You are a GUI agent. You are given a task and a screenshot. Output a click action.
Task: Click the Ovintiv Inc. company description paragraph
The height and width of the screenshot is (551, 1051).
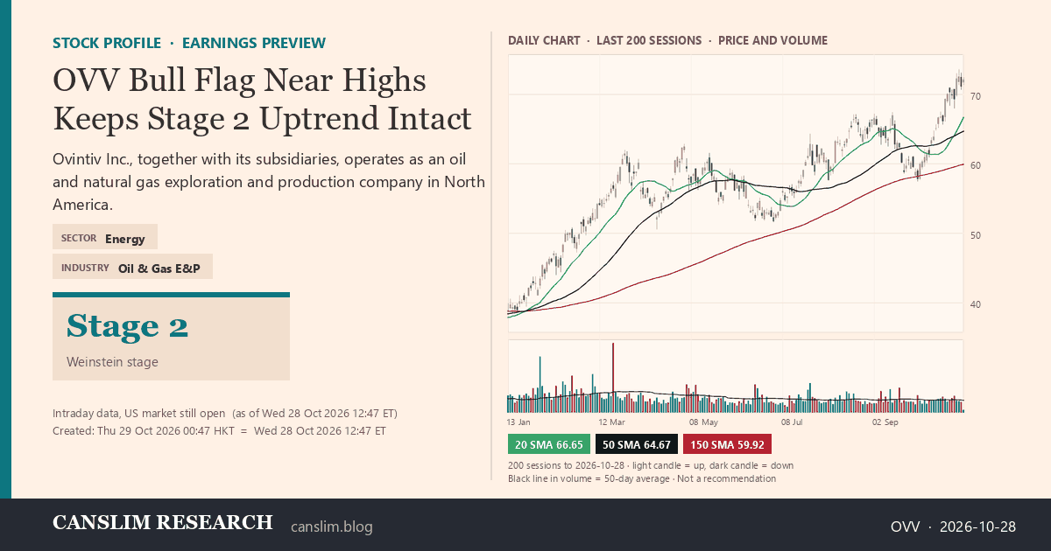[269, 182]
